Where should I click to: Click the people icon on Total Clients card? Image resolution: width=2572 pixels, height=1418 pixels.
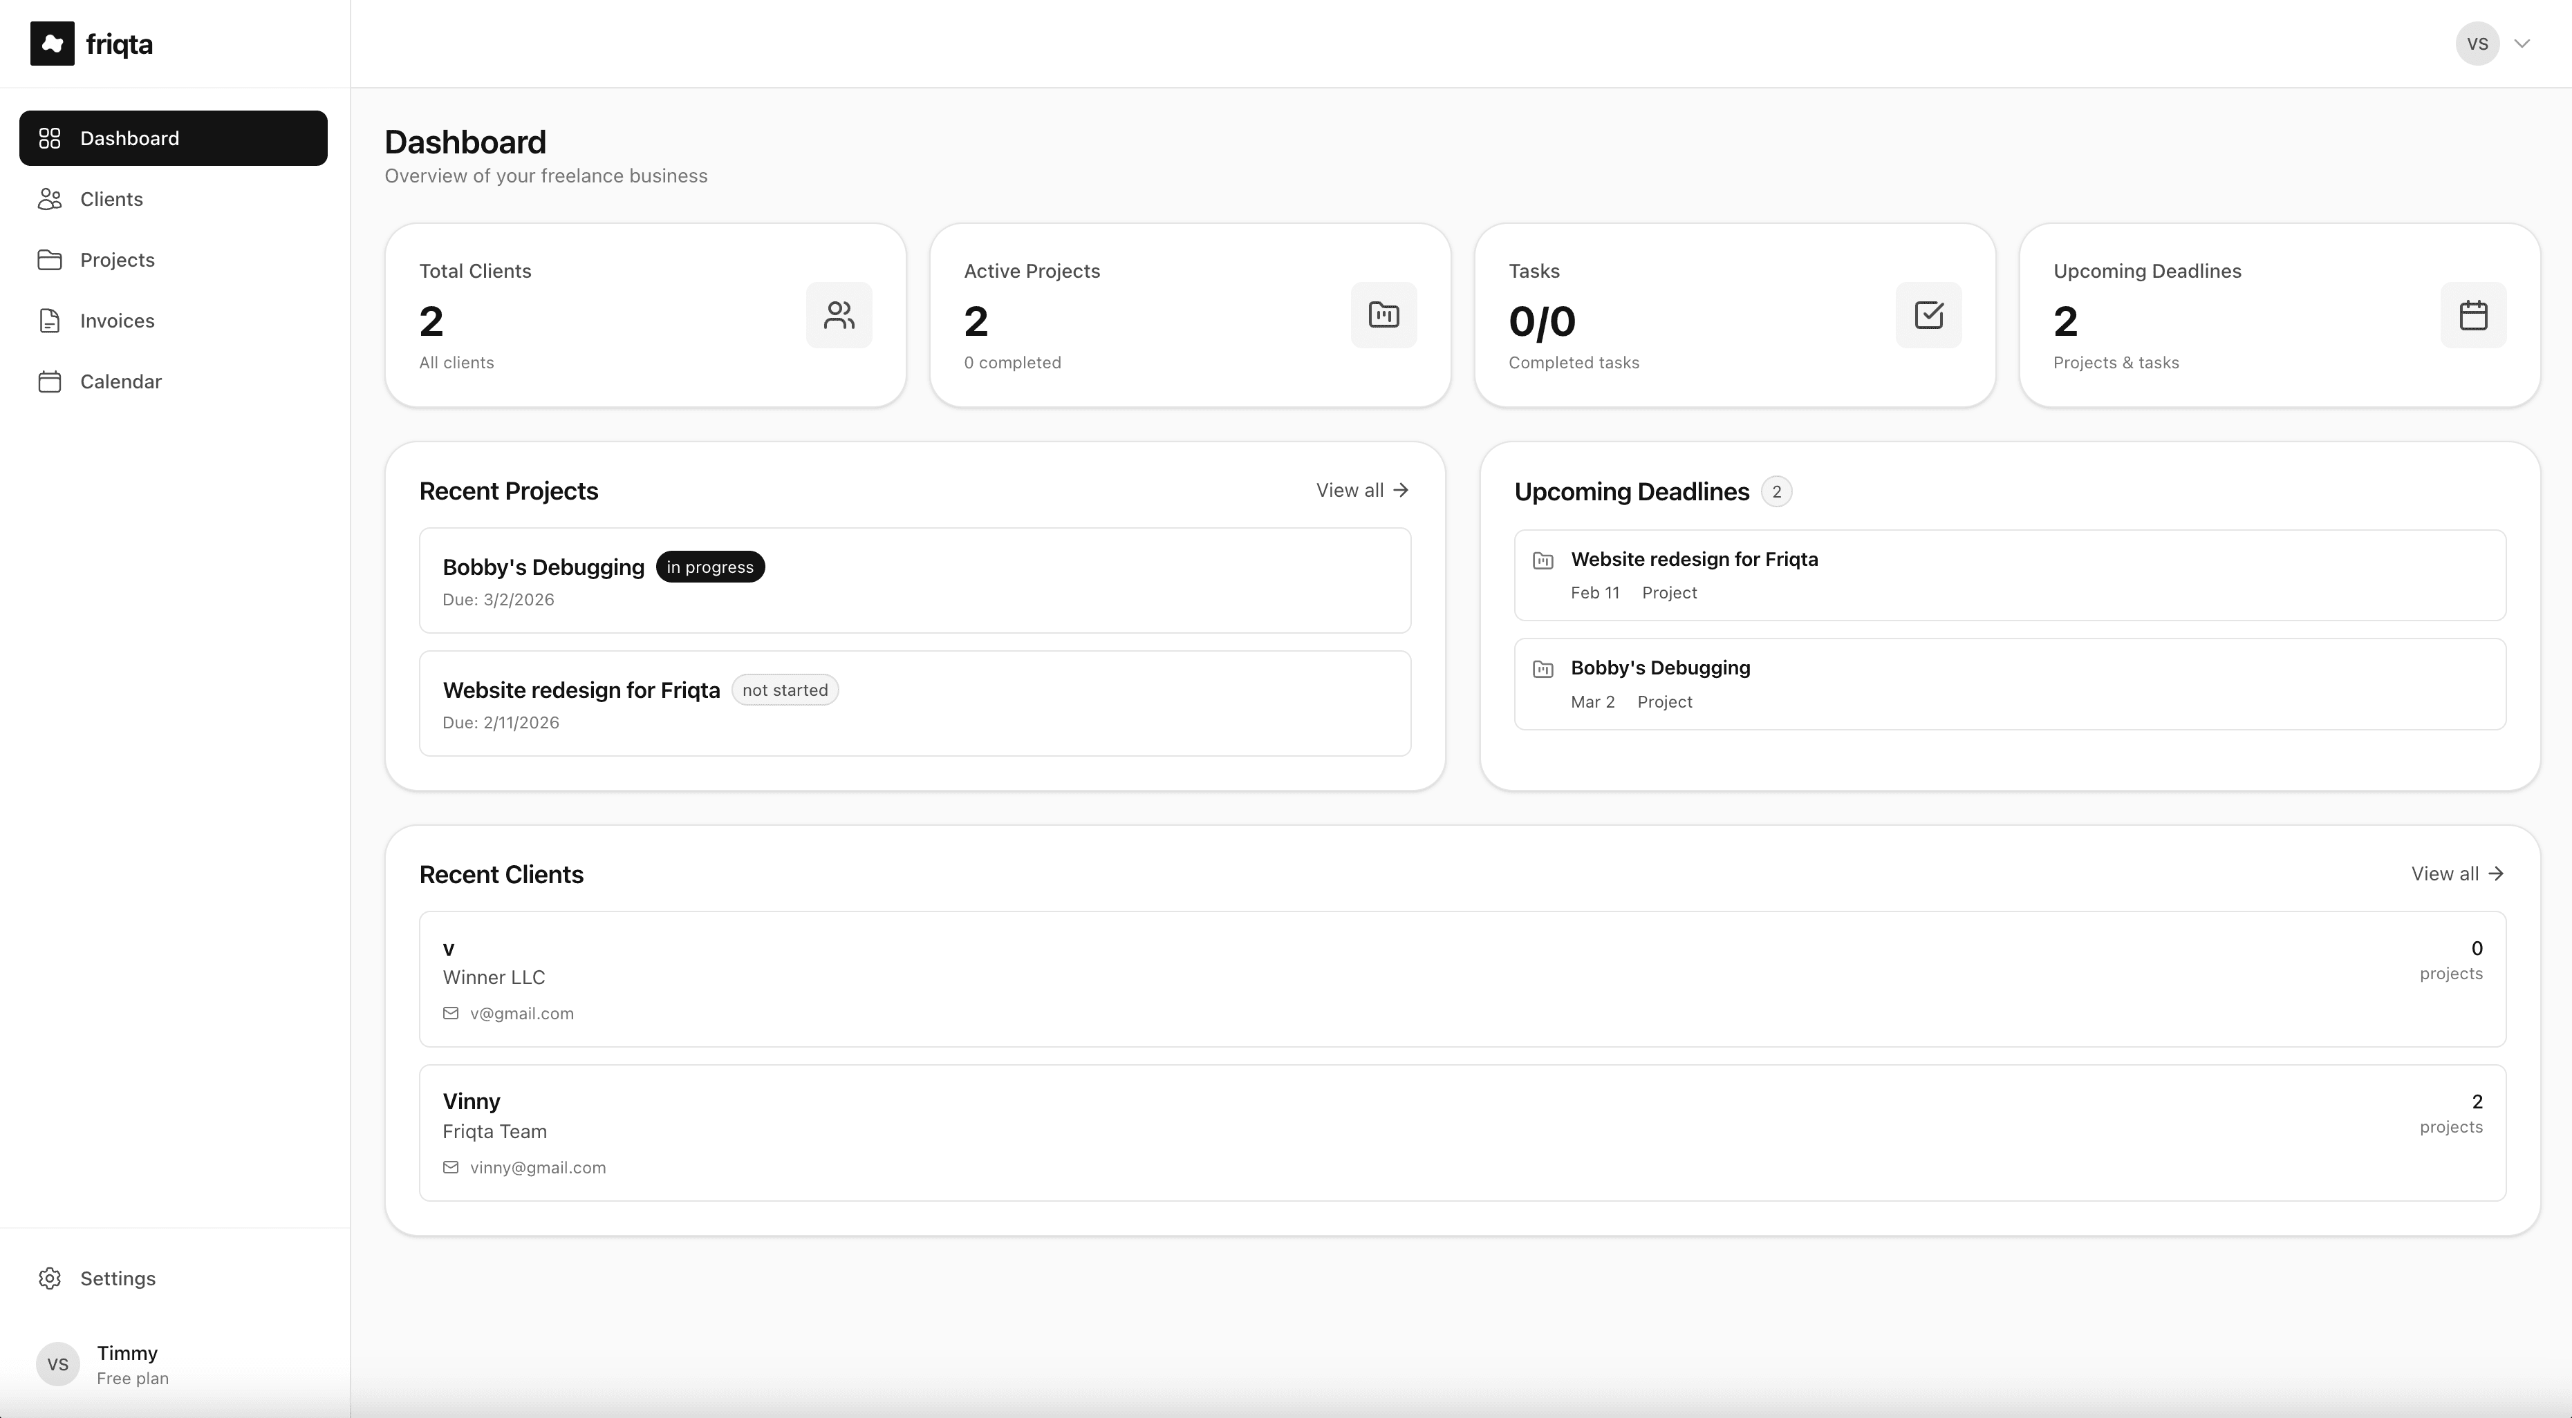839,314
